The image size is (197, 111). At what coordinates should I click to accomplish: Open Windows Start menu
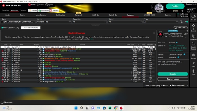click(x=76, y=108)
